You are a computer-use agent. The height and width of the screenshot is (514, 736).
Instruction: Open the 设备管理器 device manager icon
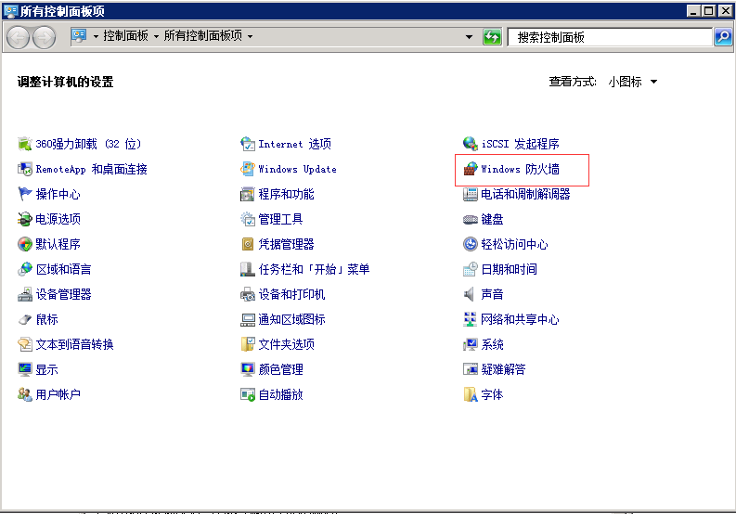[25, 294]
